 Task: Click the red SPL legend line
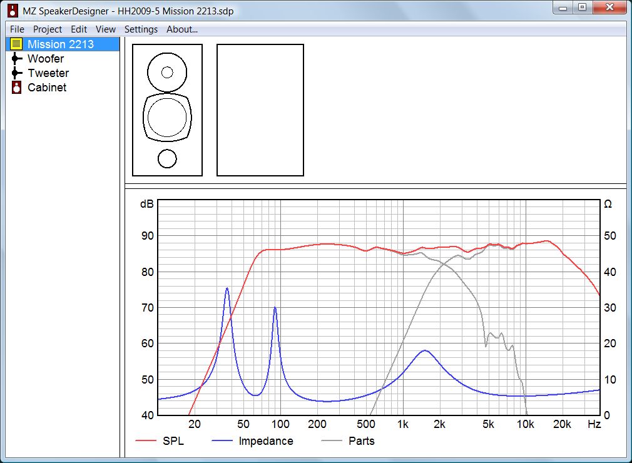(146, 441)
